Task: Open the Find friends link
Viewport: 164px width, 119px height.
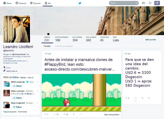Action: point(22,112)
